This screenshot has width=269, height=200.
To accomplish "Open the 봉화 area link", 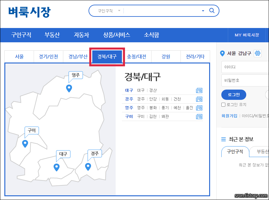I will (x=153, y=108).
